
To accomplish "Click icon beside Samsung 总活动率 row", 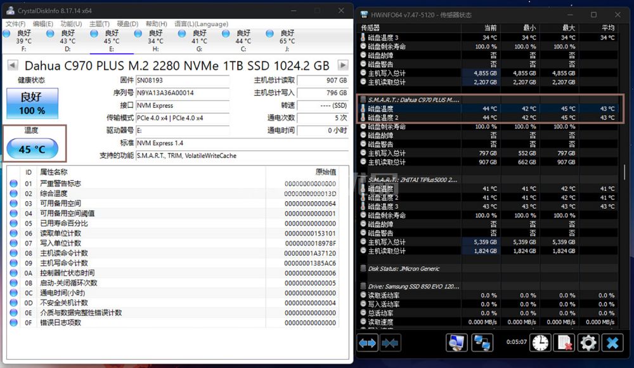I will coord(363,313).
